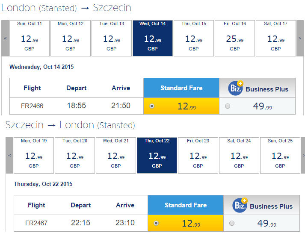This screenshot has height=233, width=305.
Task: Show later outbound dates with right arrow
Action: pos(300,38)
